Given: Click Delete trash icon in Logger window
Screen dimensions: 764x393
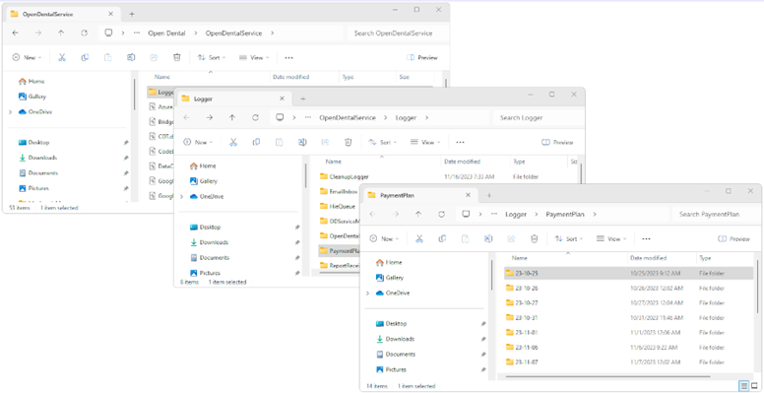Looking at the screenshot, I should click(x=348, y=143).
